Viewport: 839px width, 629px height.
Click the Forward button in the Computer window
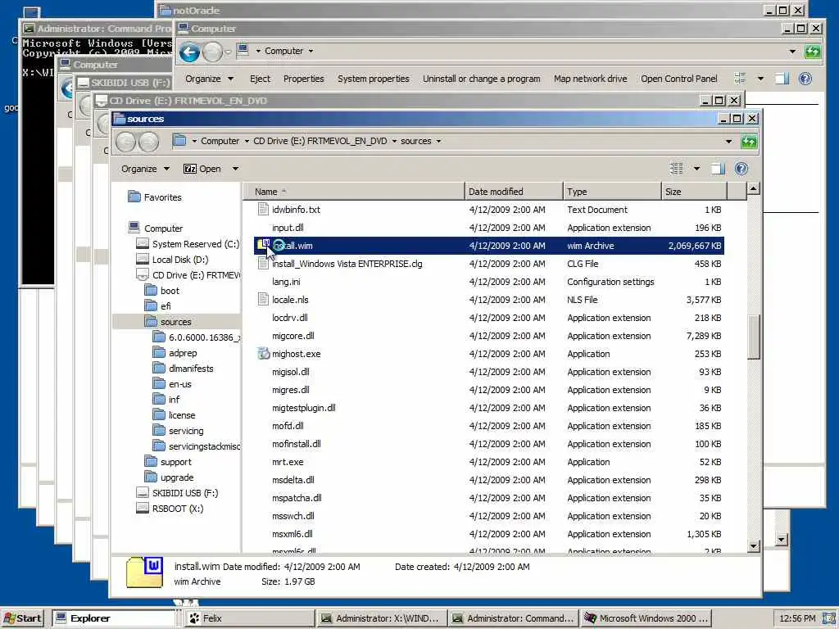point(212,52)
